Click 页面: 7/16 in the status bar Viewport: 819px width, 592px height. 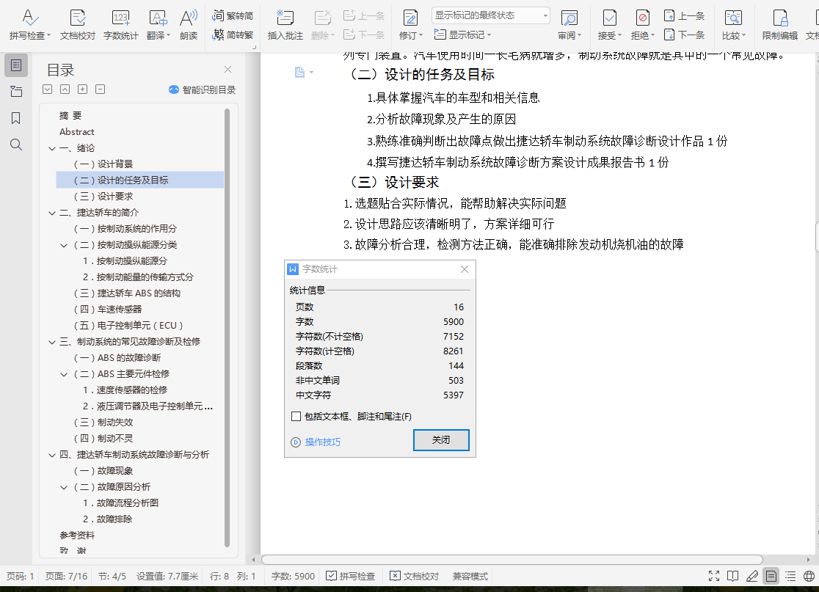66,577
